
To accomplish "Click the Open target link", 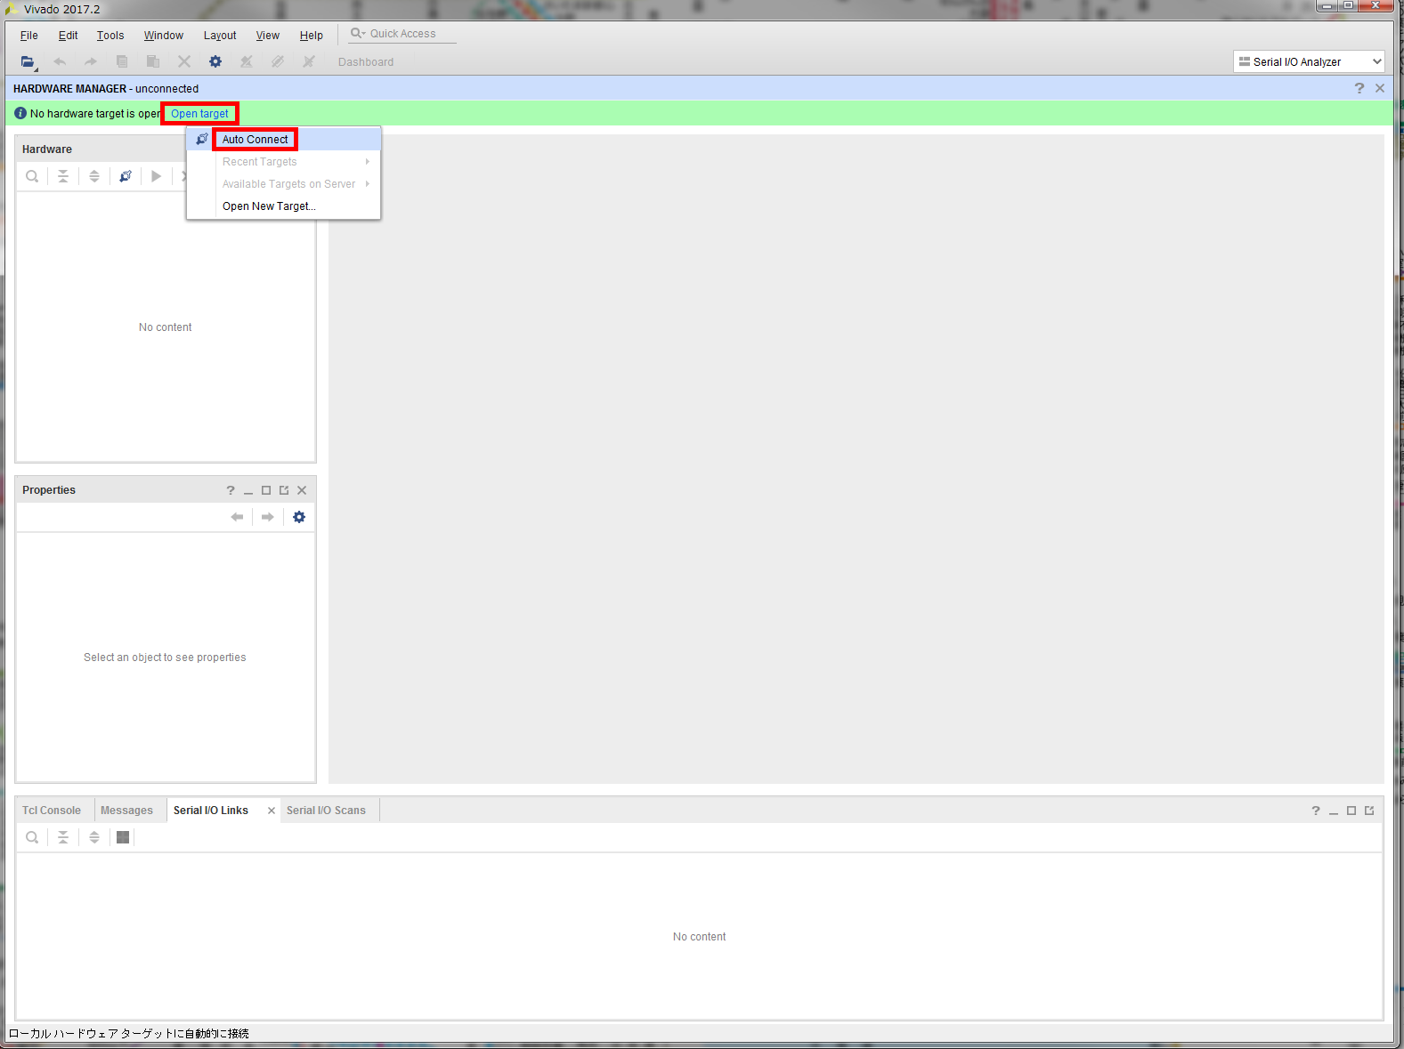I will point(199,114).
